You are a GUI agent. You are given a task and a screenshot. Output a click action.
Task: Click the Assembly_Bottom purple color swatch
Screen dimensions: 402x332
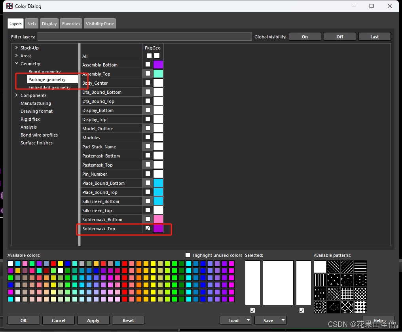pyautogui.click(x=158, y=65)
